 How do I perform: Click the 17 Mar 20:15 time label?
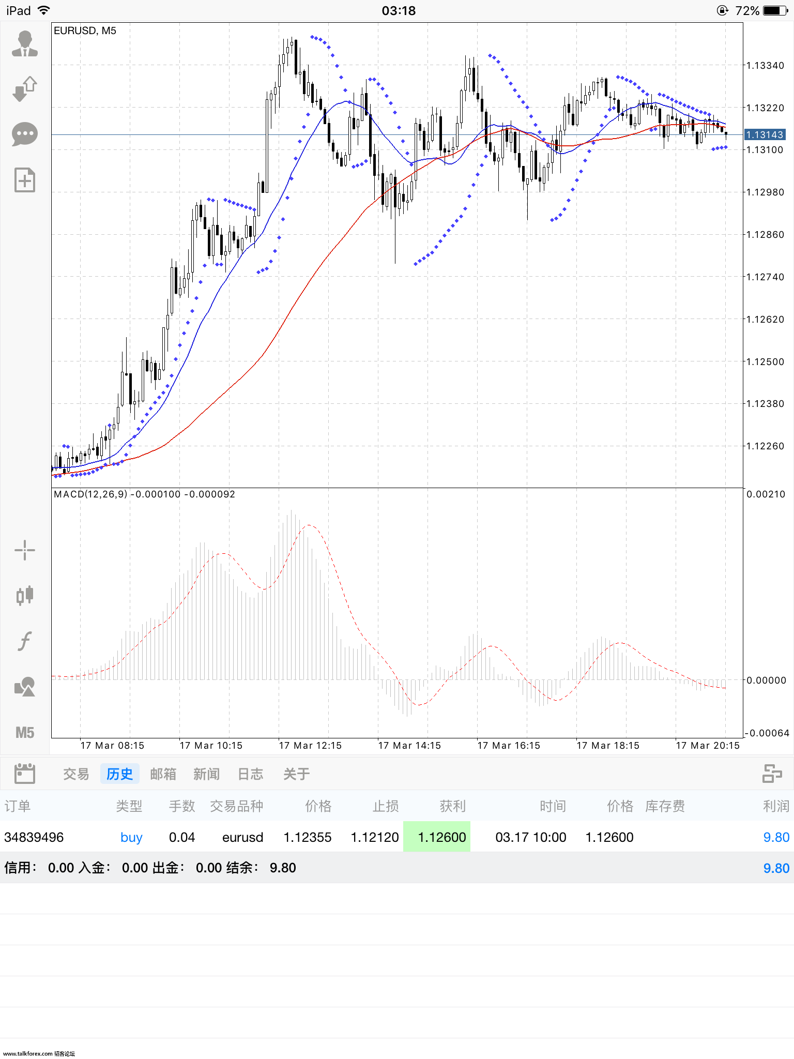(708, 745)
